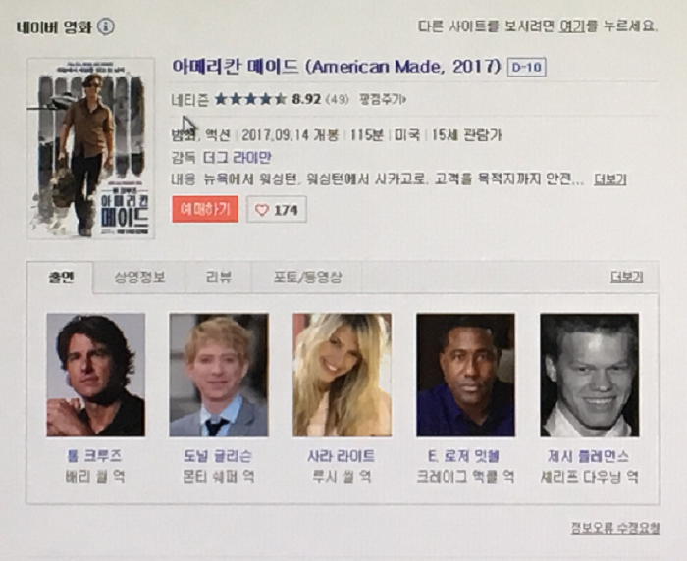The image size is (687, 561).
Task: Open the E. 로저 밋첼 name link
Action: coord(463,456)
